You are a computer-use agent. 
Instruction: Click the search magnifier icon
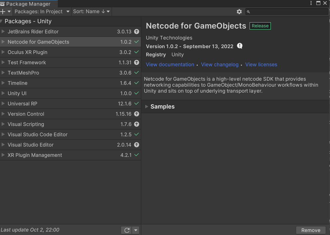tap(248, 12)
